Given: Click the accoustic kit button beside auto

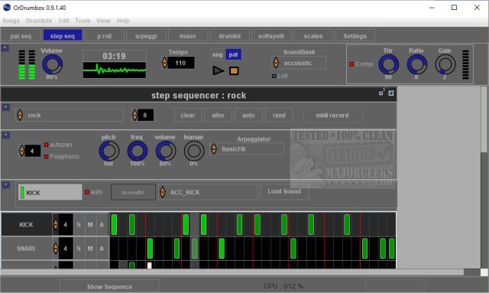Looking at the screenshot, I should [x=133, y=192].
